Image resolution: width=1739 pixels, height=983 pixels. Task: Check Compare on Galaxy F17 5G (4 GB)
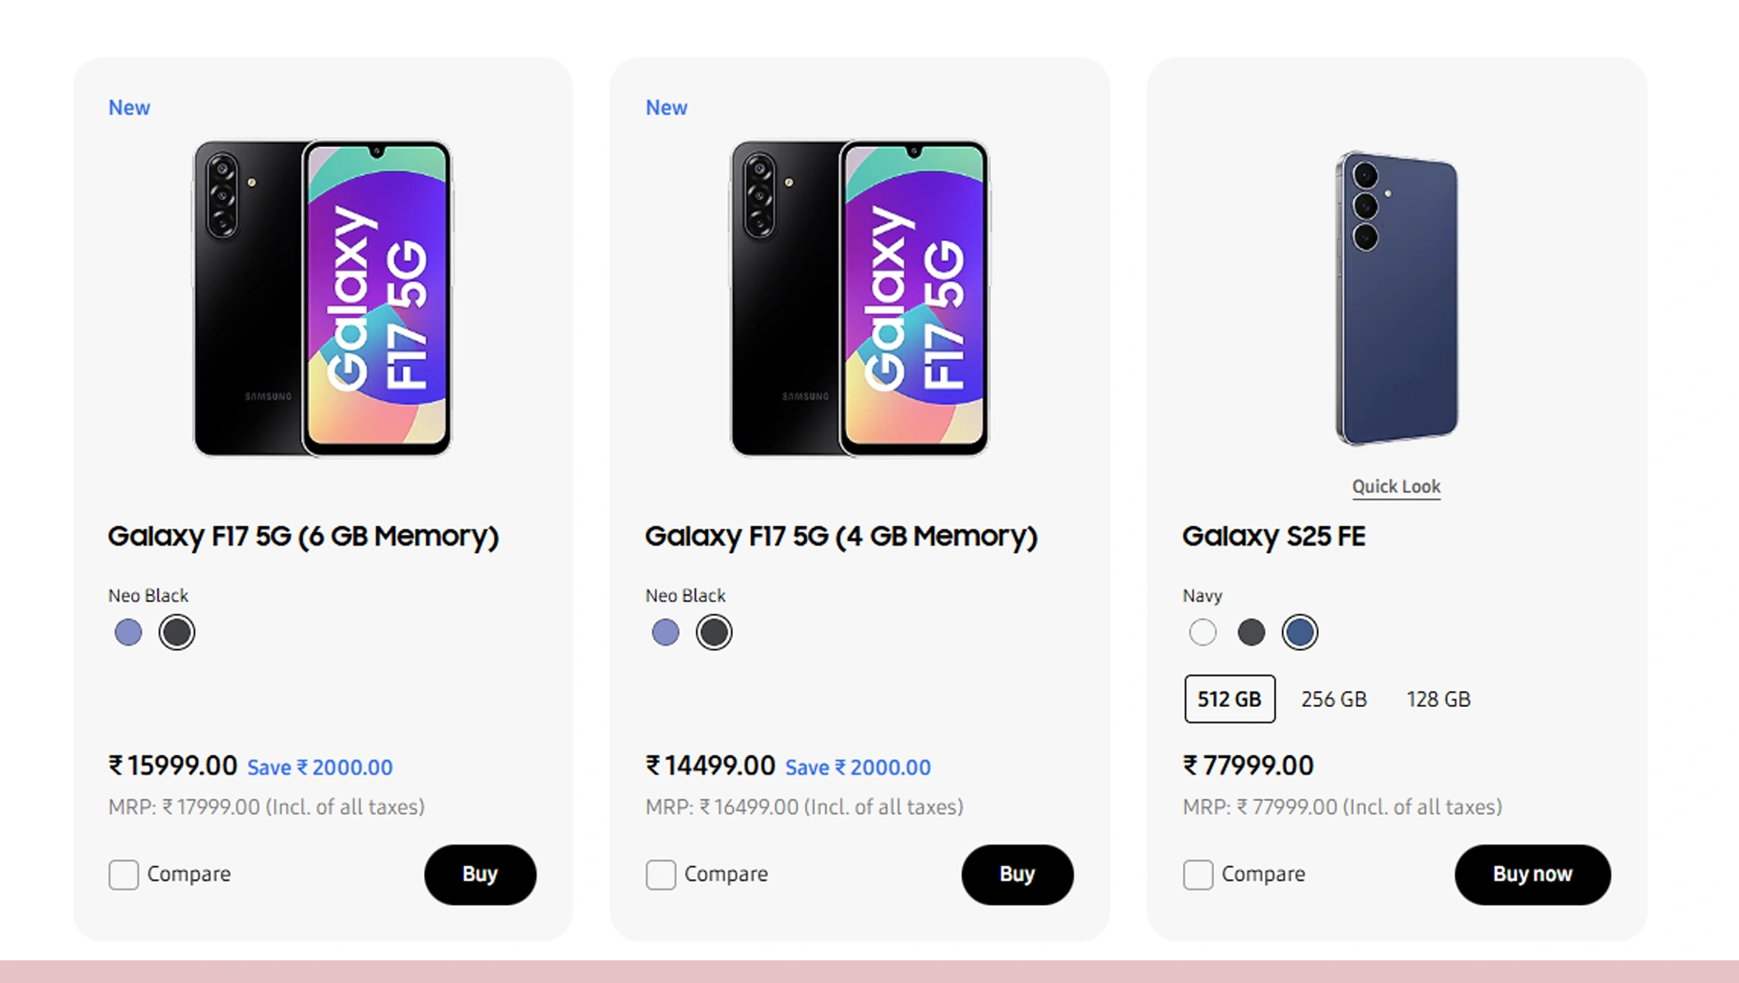pos(660,876)
